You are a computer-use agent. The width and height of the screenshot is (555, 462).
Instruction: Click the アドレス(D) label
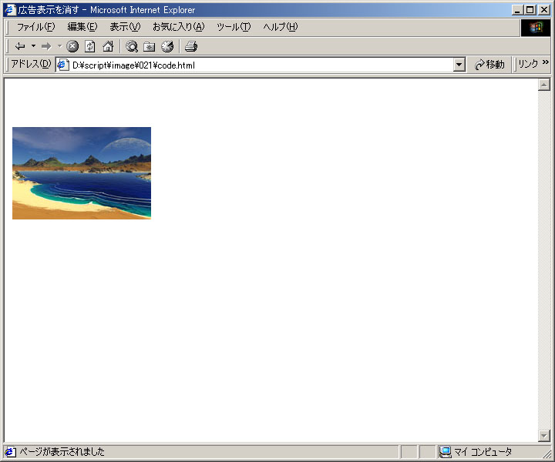tap(31, 64)
